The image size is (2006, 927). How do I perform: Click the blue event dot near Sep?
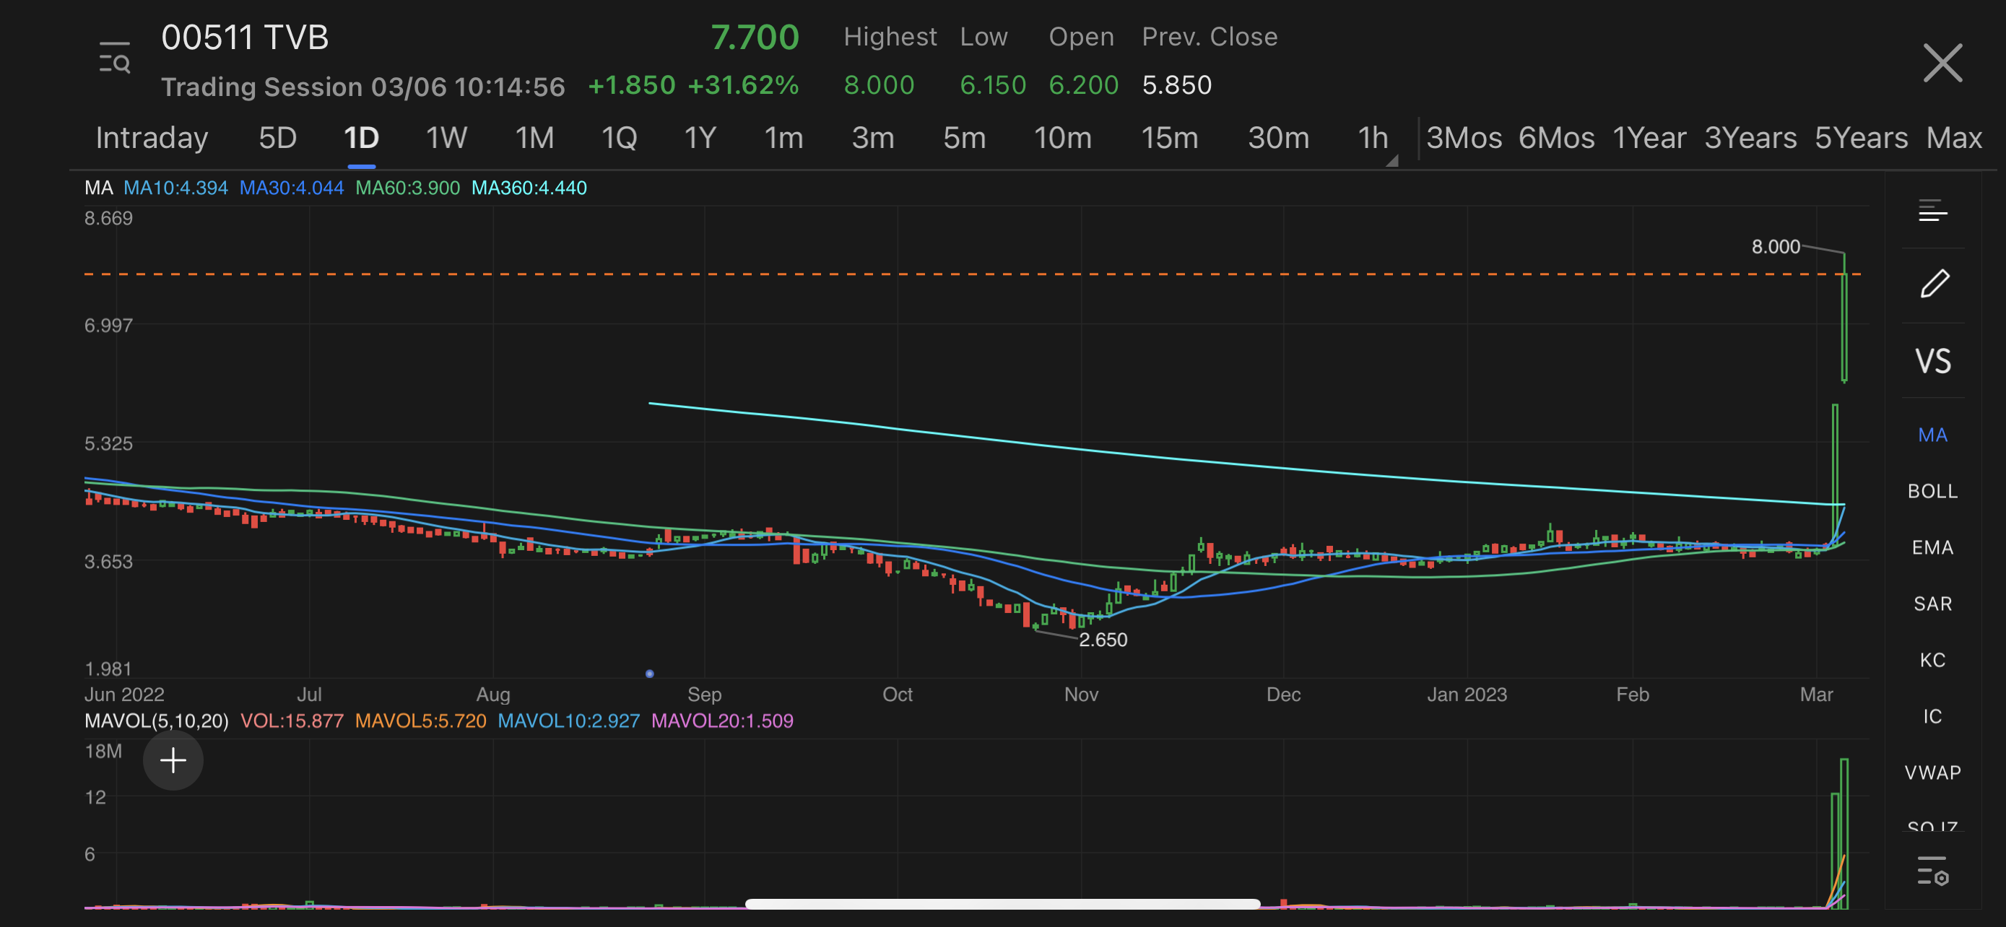tap(649, 674)
